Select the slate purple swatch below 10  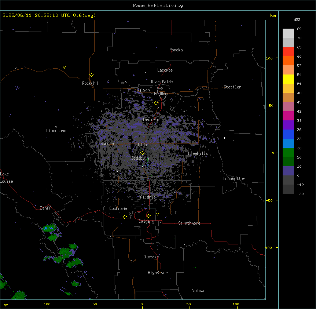[x=288, y=171]
